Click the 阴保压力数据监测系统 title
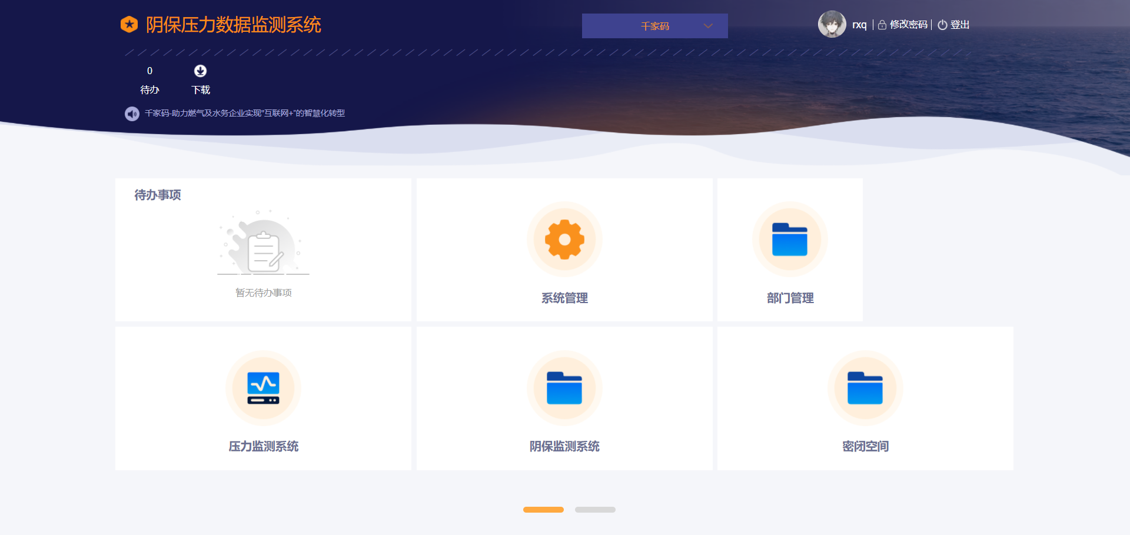 (x=233, y=25)
